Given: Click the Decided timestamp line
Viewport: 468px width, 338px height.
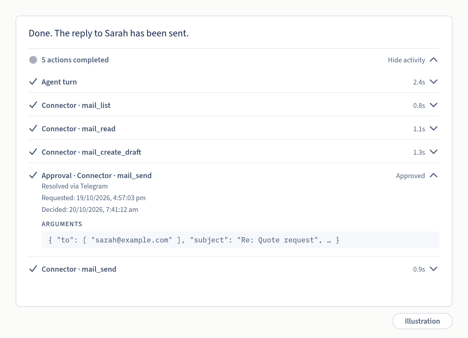Looking at the screenshot, I should 90,210.
